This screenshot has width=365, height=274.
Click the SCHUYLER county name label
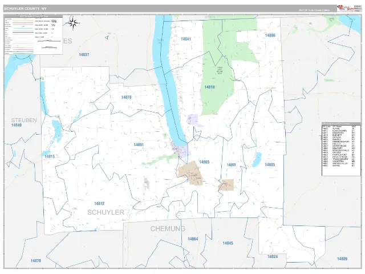pyautogui.click(x=106, y=212)
